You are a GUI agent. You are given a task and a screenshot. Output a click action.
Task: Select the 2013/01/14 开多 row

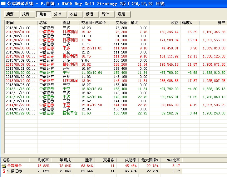[116, 28]
